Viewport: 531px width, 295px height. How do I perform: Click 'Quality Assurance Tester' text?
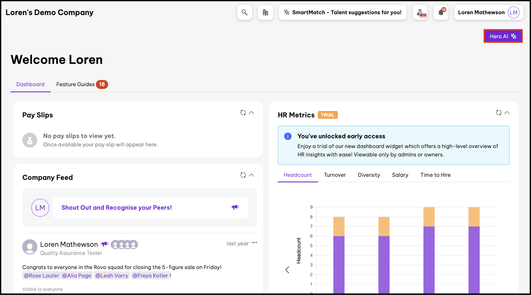pos(71,253)
